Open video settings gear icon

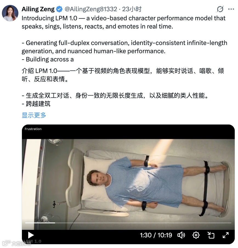point(196,235)
